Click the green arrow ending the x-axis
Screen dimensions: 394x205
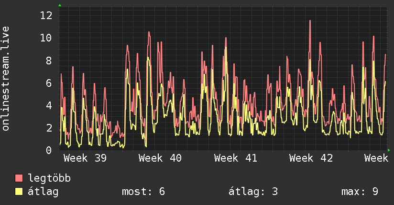389,150
